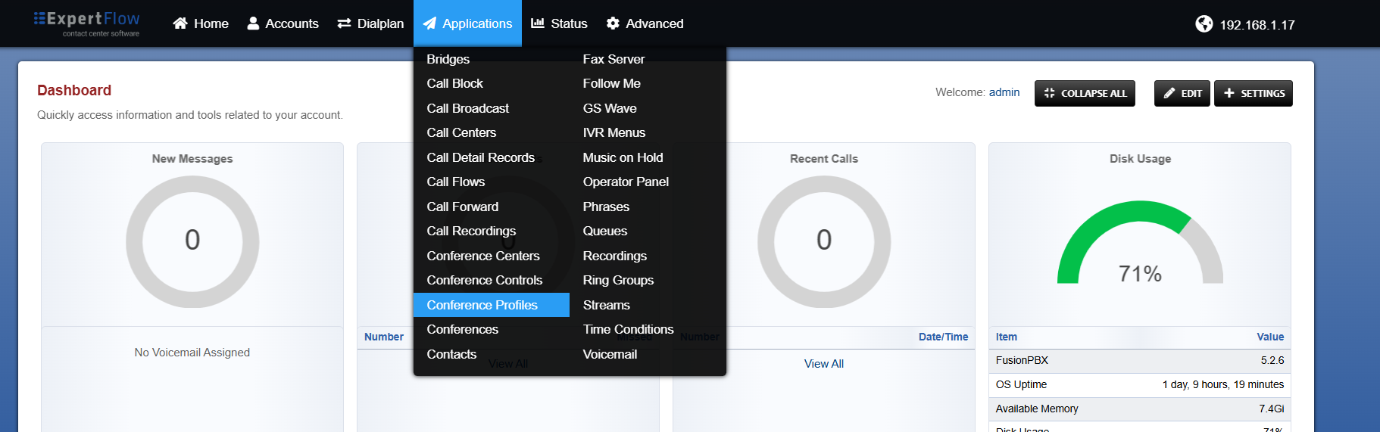Click the Dialplan arrows icon

344,23
